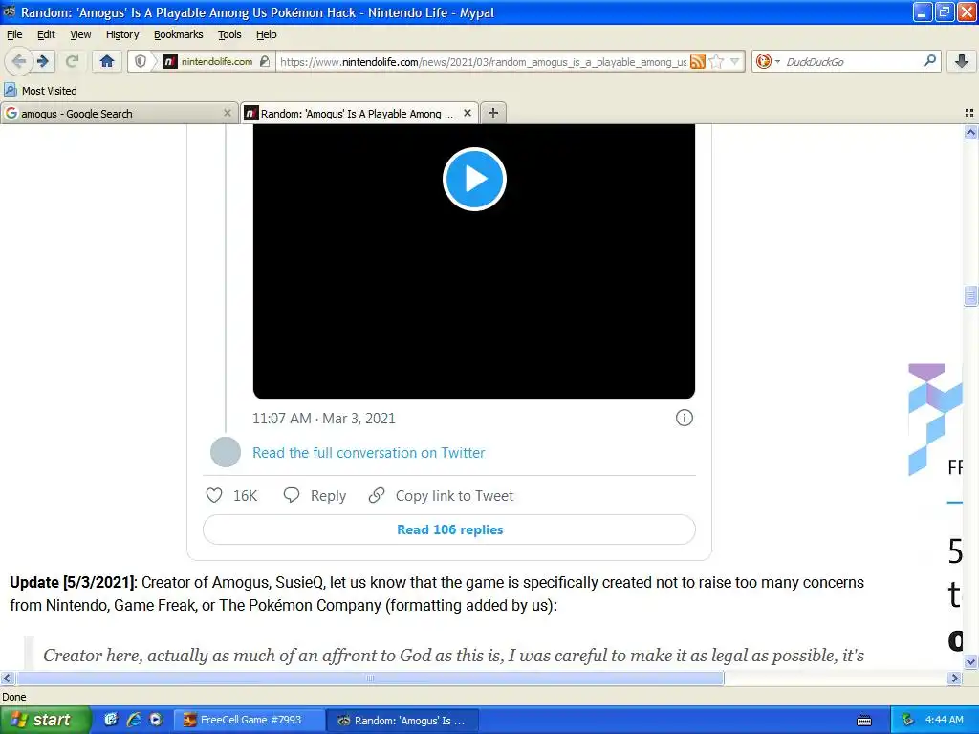Open the tracking protection shield icon
Screen dimensions: 979x734
point(141,61)
